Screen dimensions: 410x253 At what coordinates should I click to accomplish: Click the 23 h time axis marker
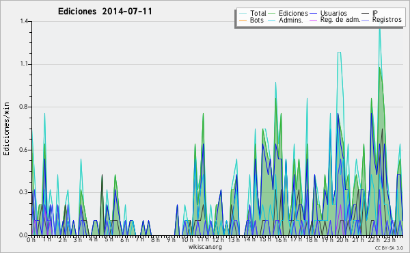[x=389, y=240]
